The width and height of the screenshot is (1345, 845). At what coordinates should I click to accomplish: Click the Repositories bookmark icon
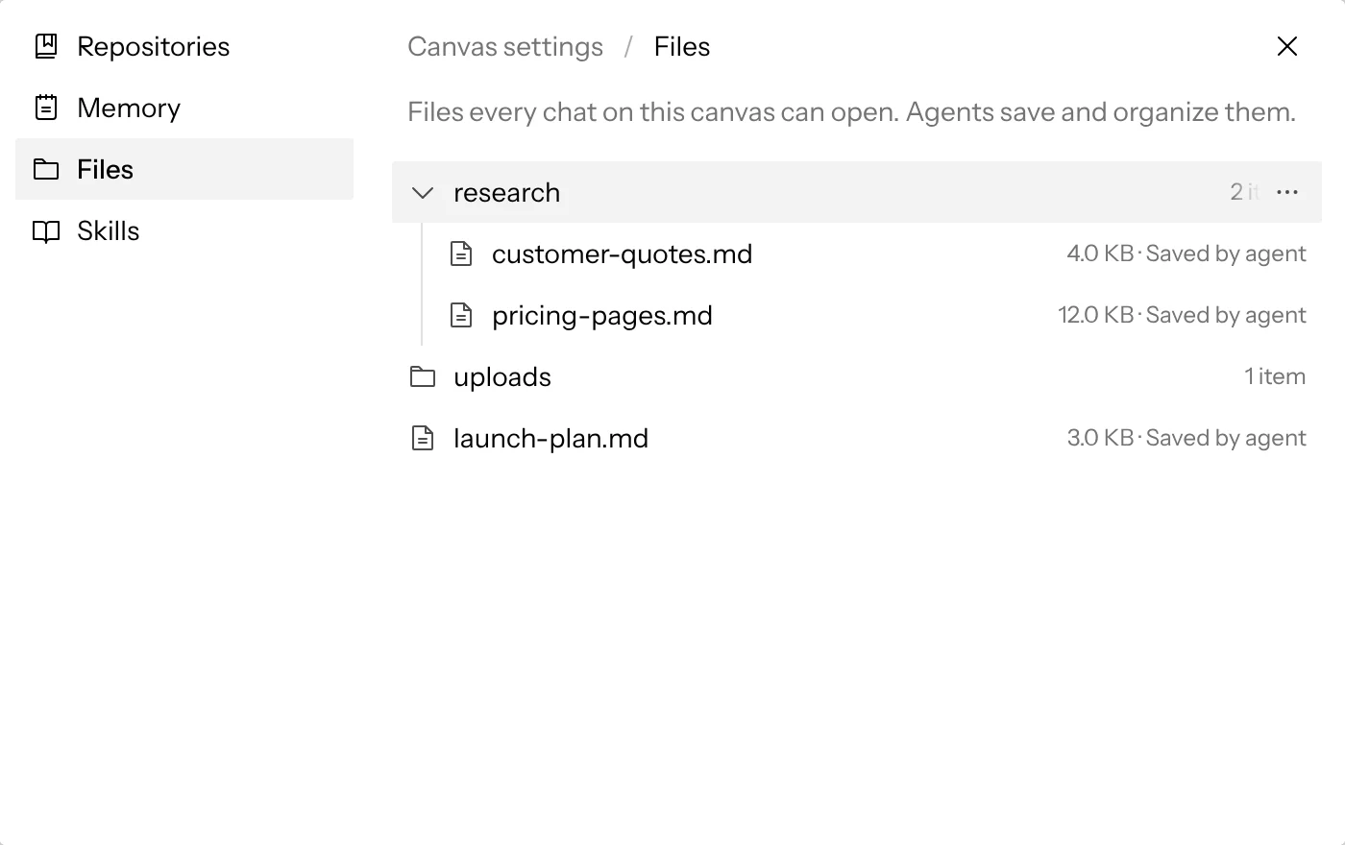click(x=46, y=46)
